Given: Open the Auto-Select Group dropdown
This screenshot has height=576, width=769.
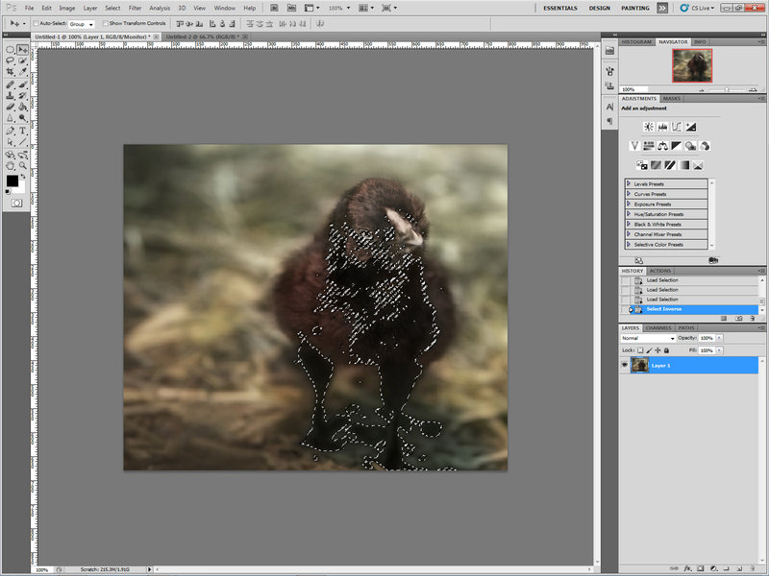Looking at the screenshot, I should point(82,23).
